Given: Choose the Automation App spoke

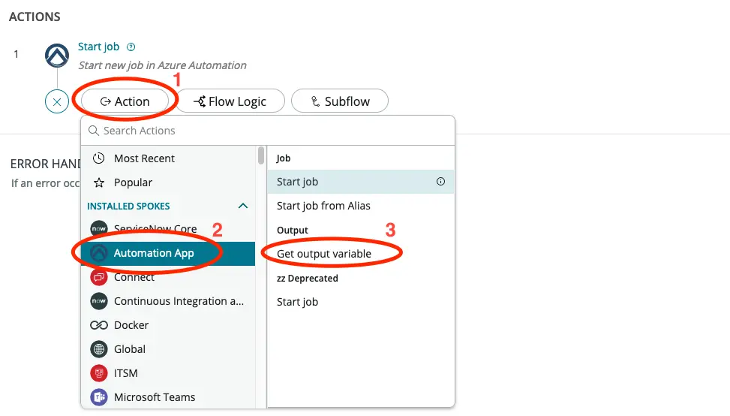Looking at the screenshot, I should tap(154, 253).
